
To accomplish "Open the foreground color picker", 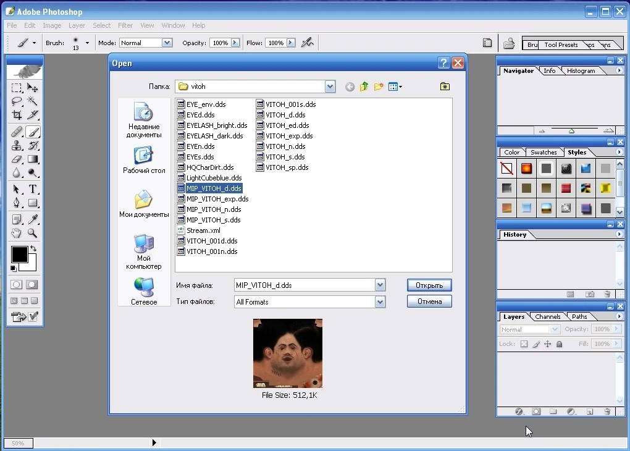I will pos(20,255).
